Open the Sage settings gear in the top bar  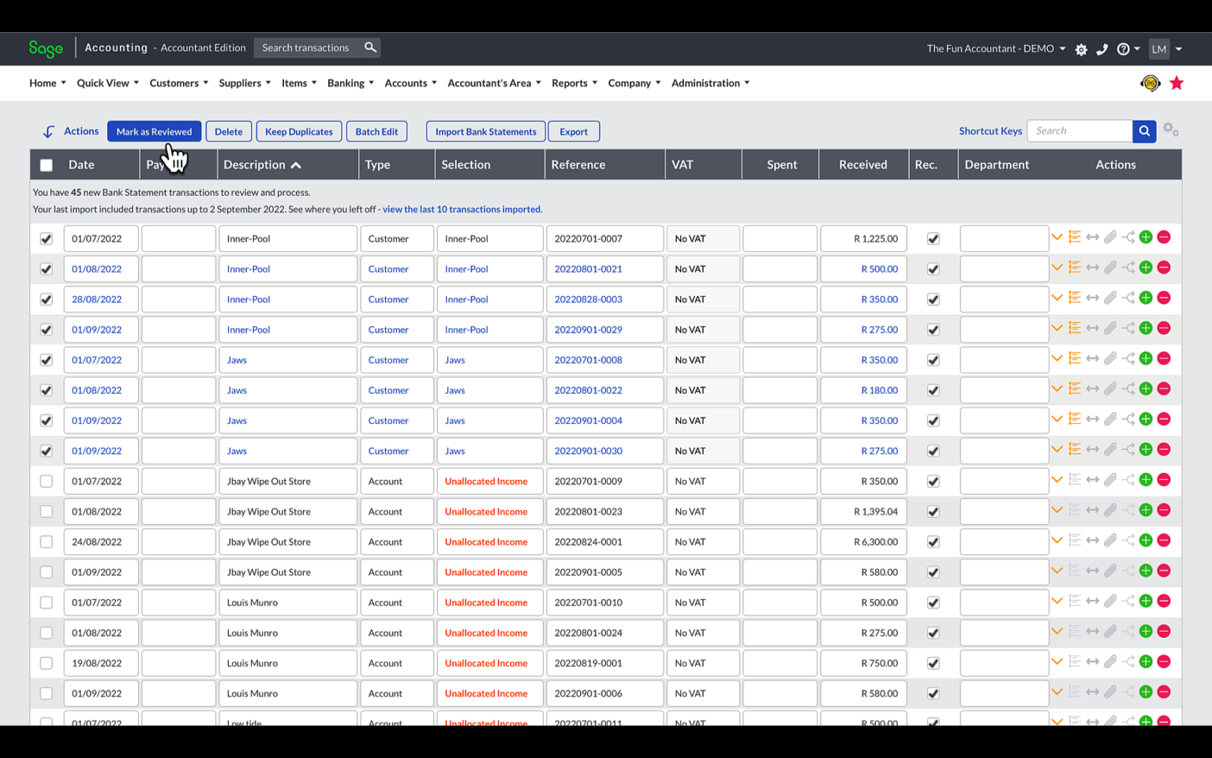click(1080, 49)
